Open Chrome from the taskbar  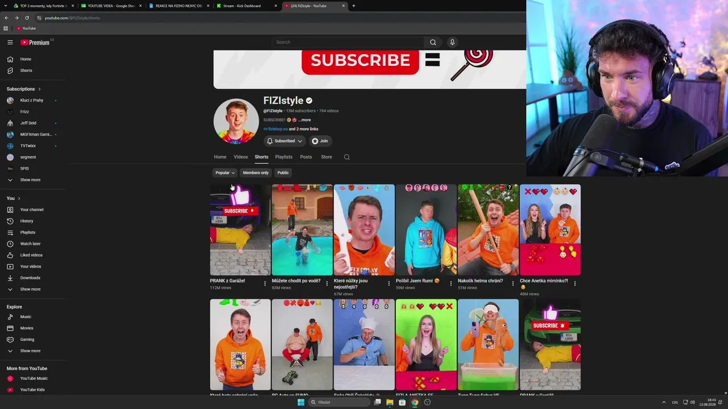[x=415, y=402]
